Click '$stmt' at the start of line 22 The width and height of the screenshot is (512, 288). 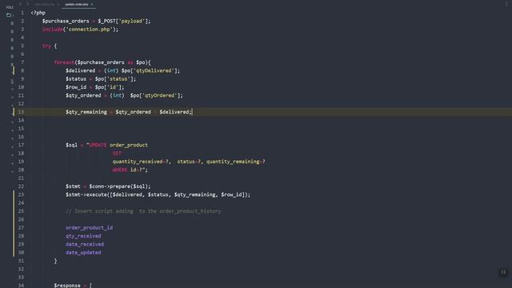coord(73,186)
